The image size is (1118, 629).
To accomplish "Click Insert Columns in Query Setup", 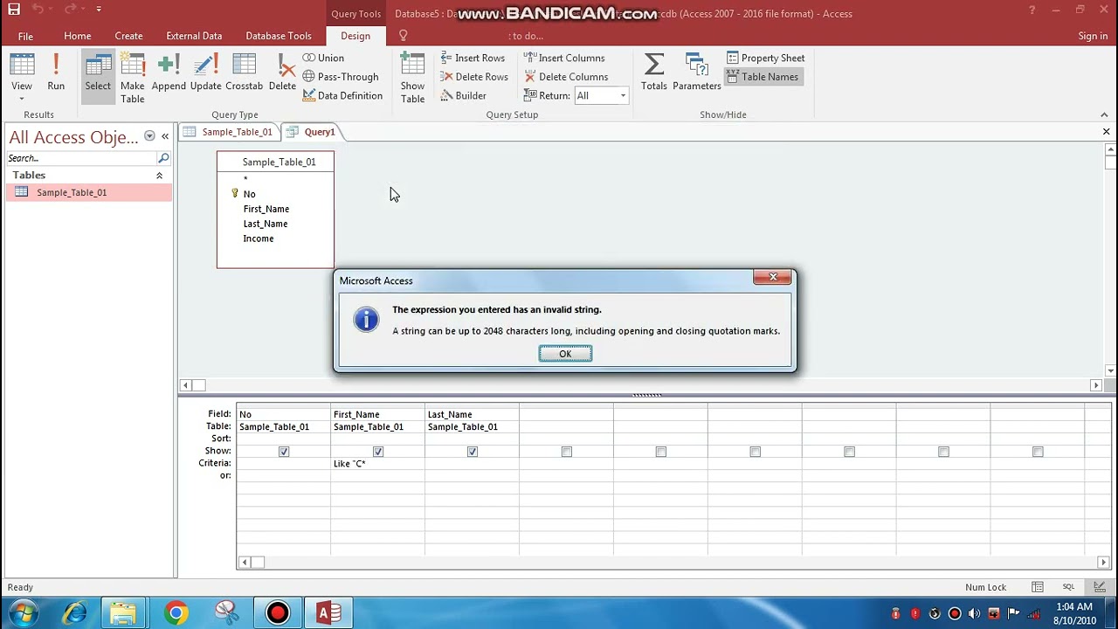I will pyautogui.click(x=564, y=58).
